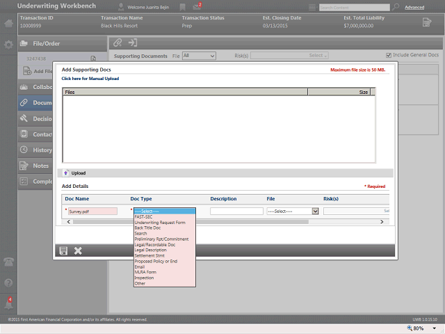Toggle Include General Docs checkbox
The height and width of the screenshot is (334, 445).
coord(389,55)
